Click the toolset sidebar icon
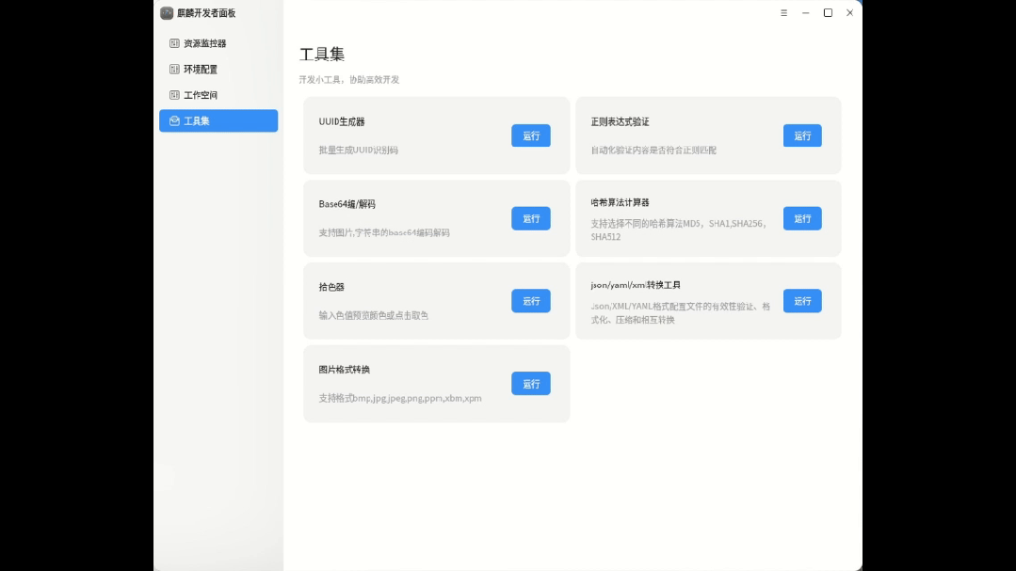Screen dimensions: 1016x571 pyautogui.click(x=174, y=121)
